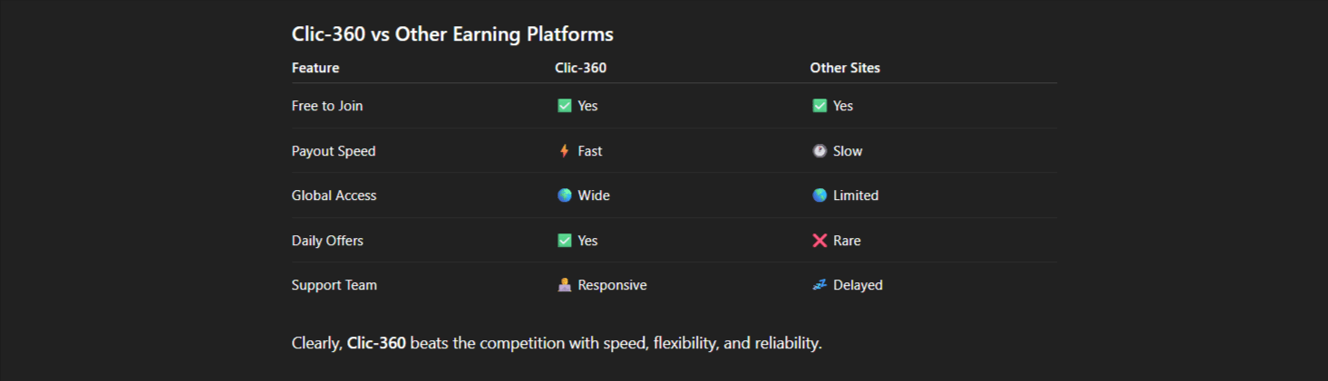Click the sleeping zzz icon beside Delayed

819,285
